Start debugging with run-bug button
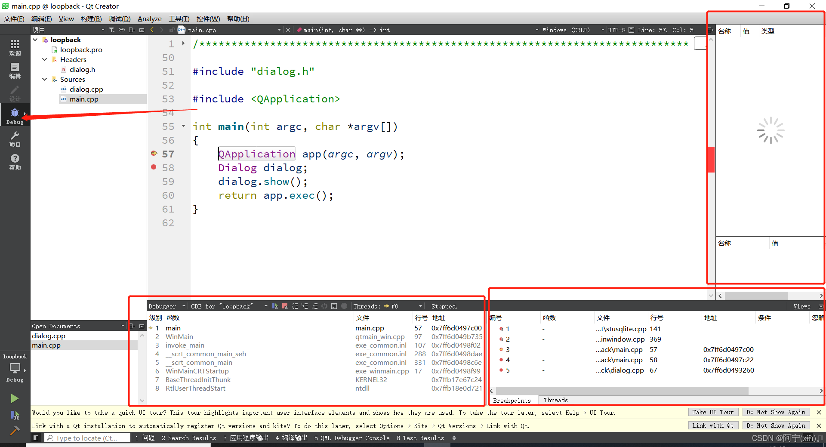This screenshot has width=826, height=447. (15, 415)
